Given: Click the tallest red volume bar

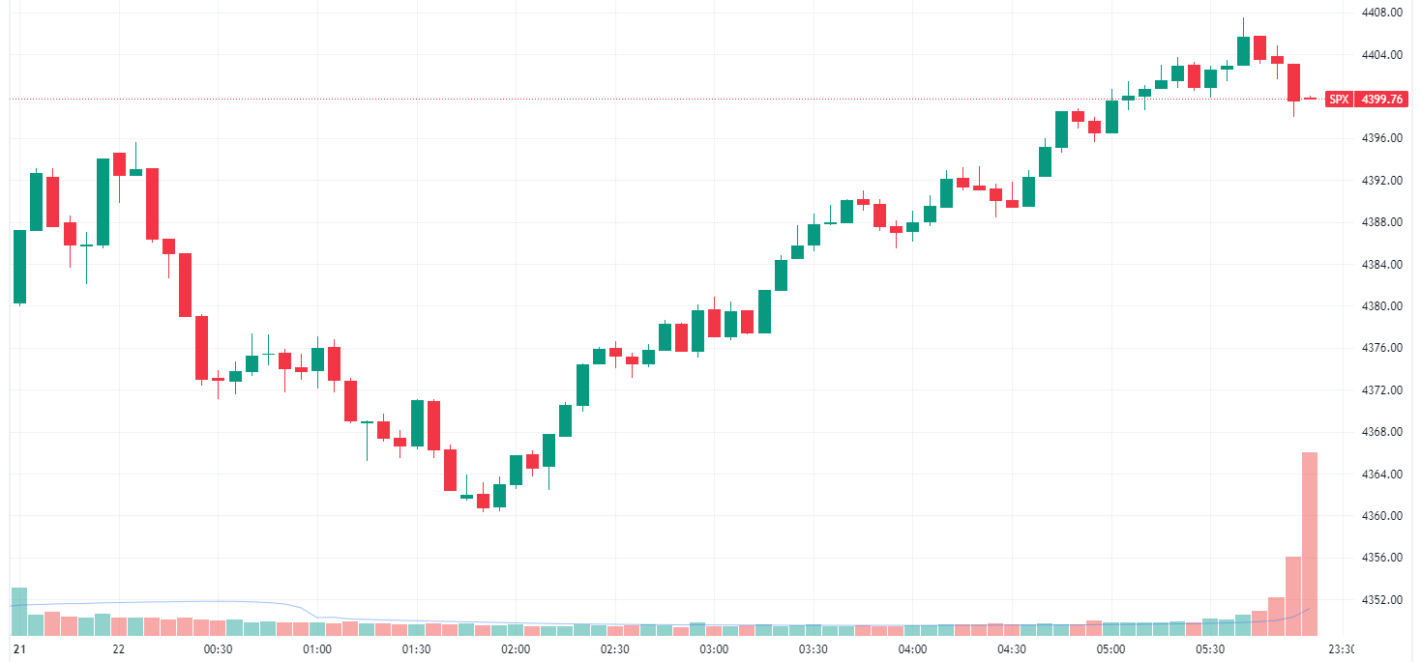Looking at the screenshot, I should 1310,543.
